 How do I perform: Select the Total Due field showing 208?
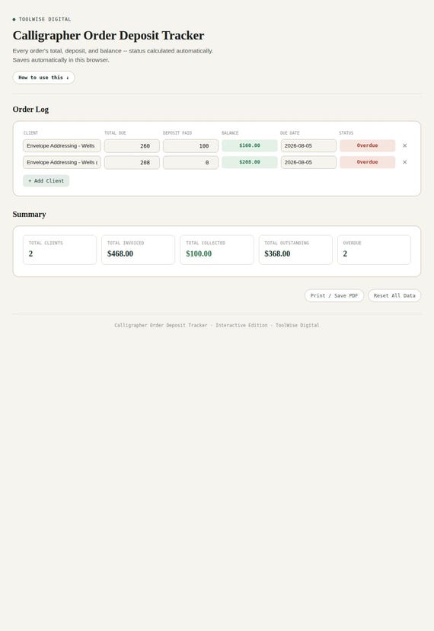tap(132, 162)
